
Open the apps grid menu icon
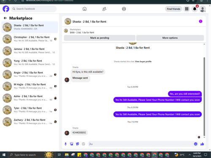click(187, 9)
